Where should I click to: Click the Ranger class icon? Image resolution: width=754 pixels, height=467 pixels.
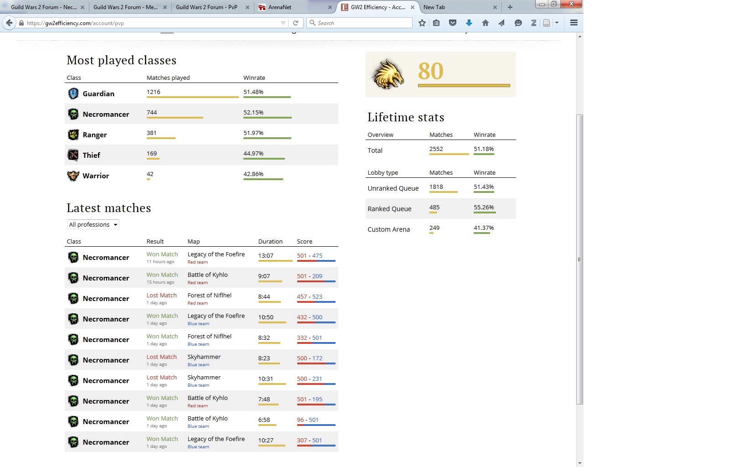point(73,135)
